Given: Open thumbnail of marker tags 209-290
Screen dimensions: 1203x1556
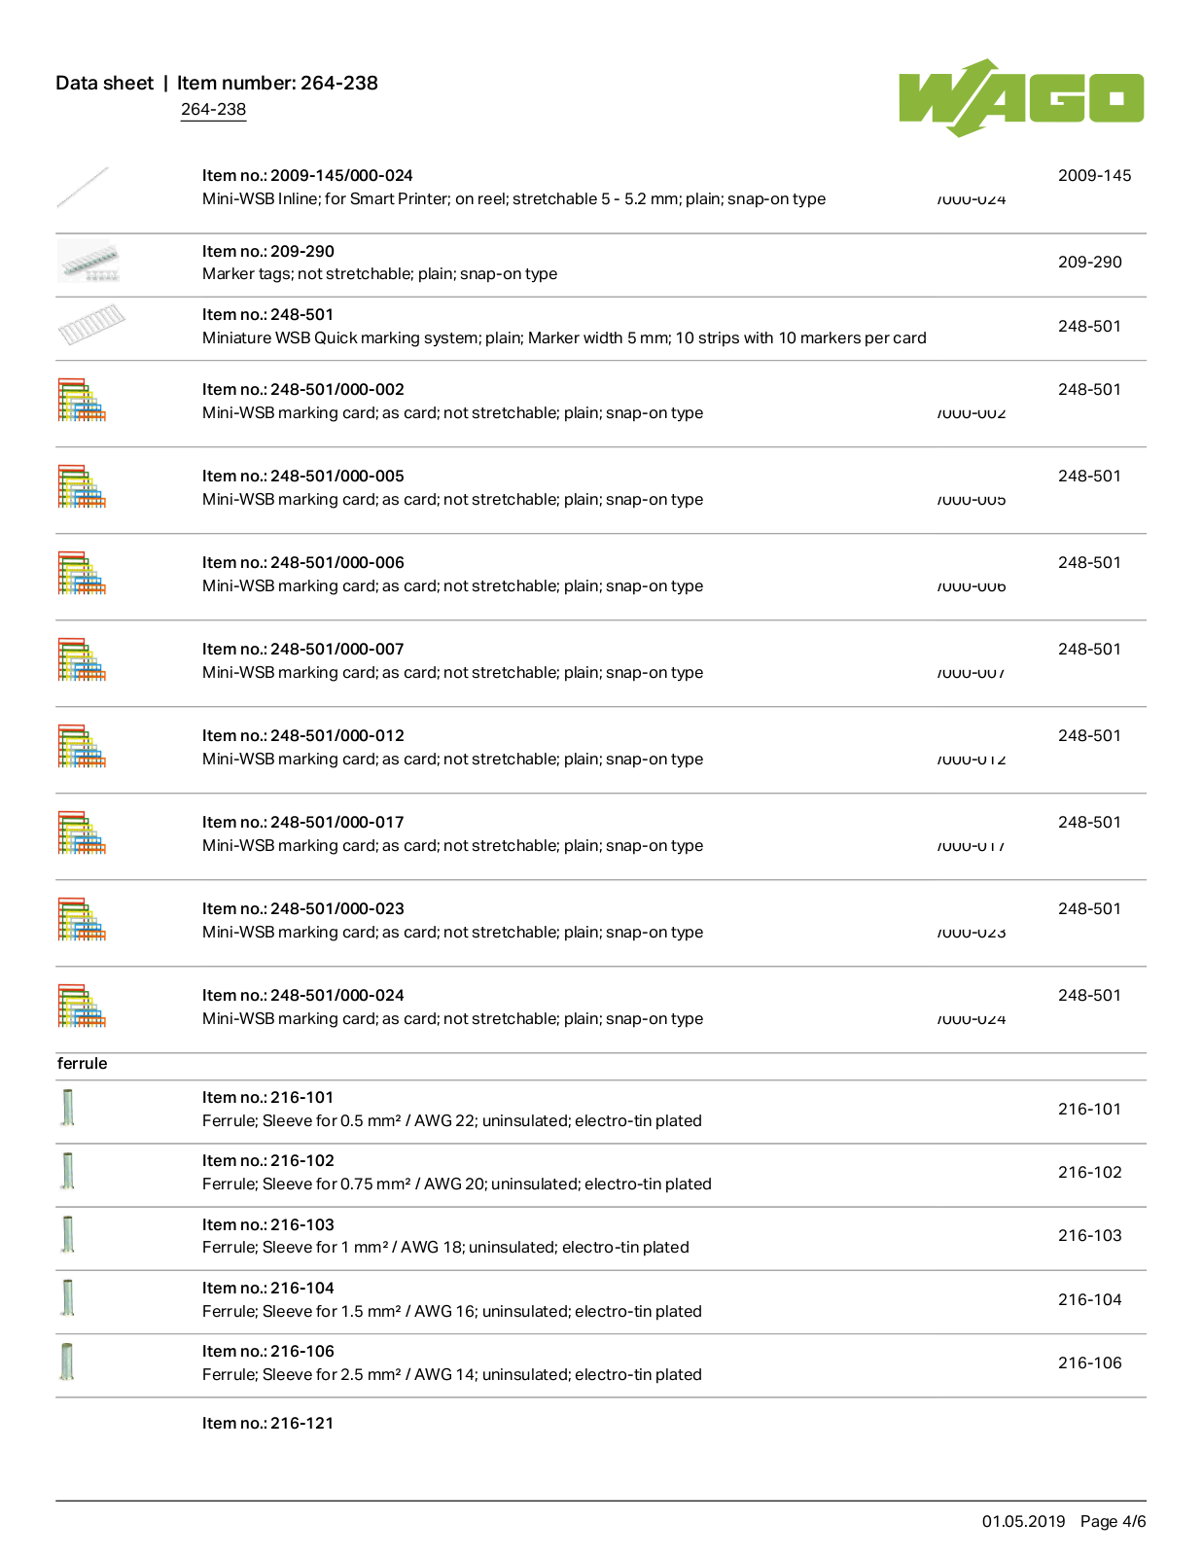Looking at the screenshot, I should click(88, 264).
